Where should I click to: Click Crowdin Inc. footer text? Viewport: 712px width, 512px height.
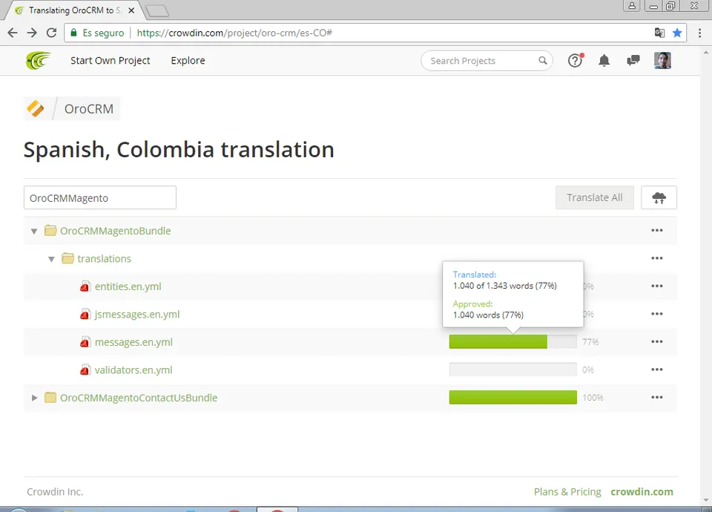click(x=55, y=491)
